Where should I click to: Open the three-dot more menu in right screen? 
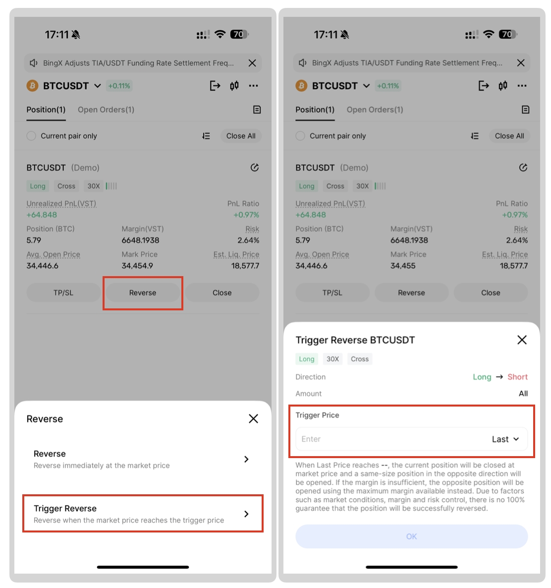click(x=522, y=86)
